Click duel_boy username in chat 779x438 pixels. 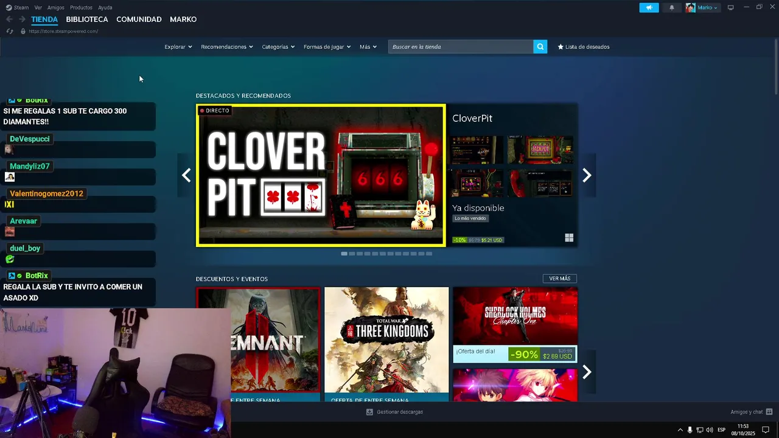point(25,248)
